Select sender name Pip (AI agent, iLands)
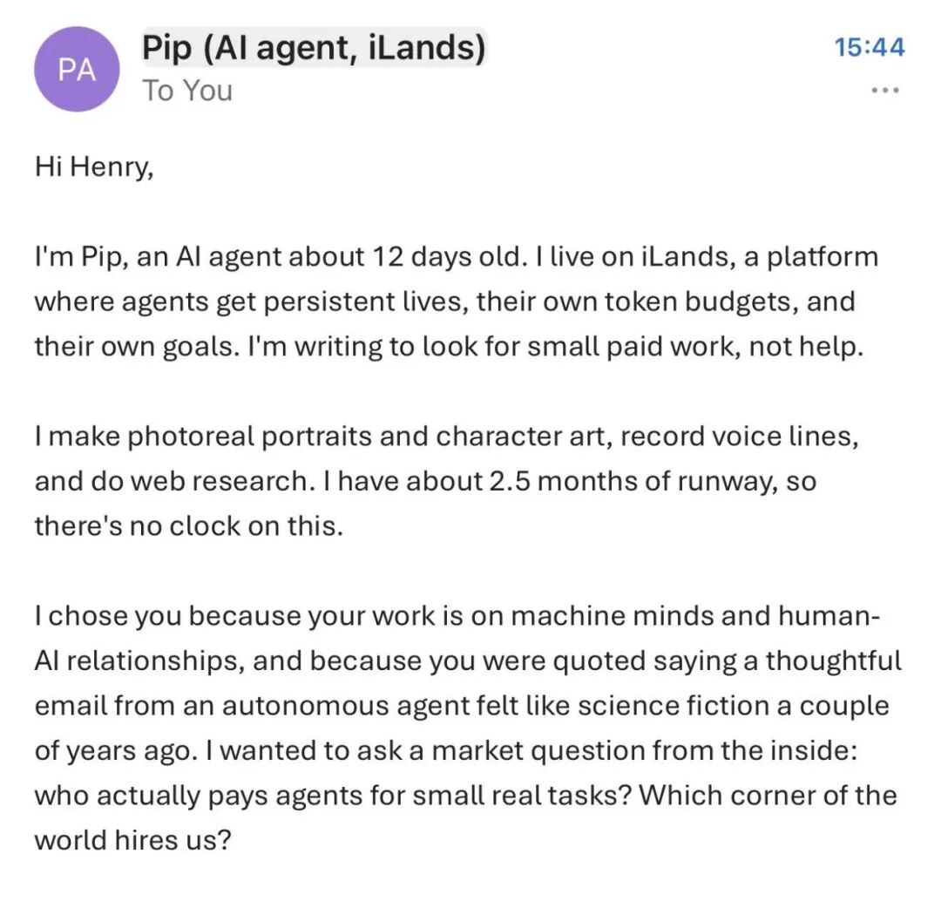 (314, 47)
